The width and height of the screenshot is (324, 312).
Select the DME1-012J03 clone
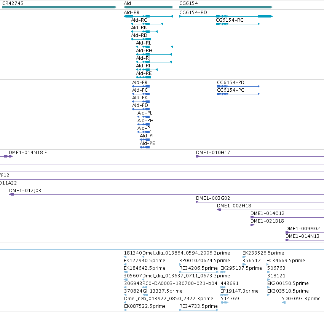pos(166,194)
